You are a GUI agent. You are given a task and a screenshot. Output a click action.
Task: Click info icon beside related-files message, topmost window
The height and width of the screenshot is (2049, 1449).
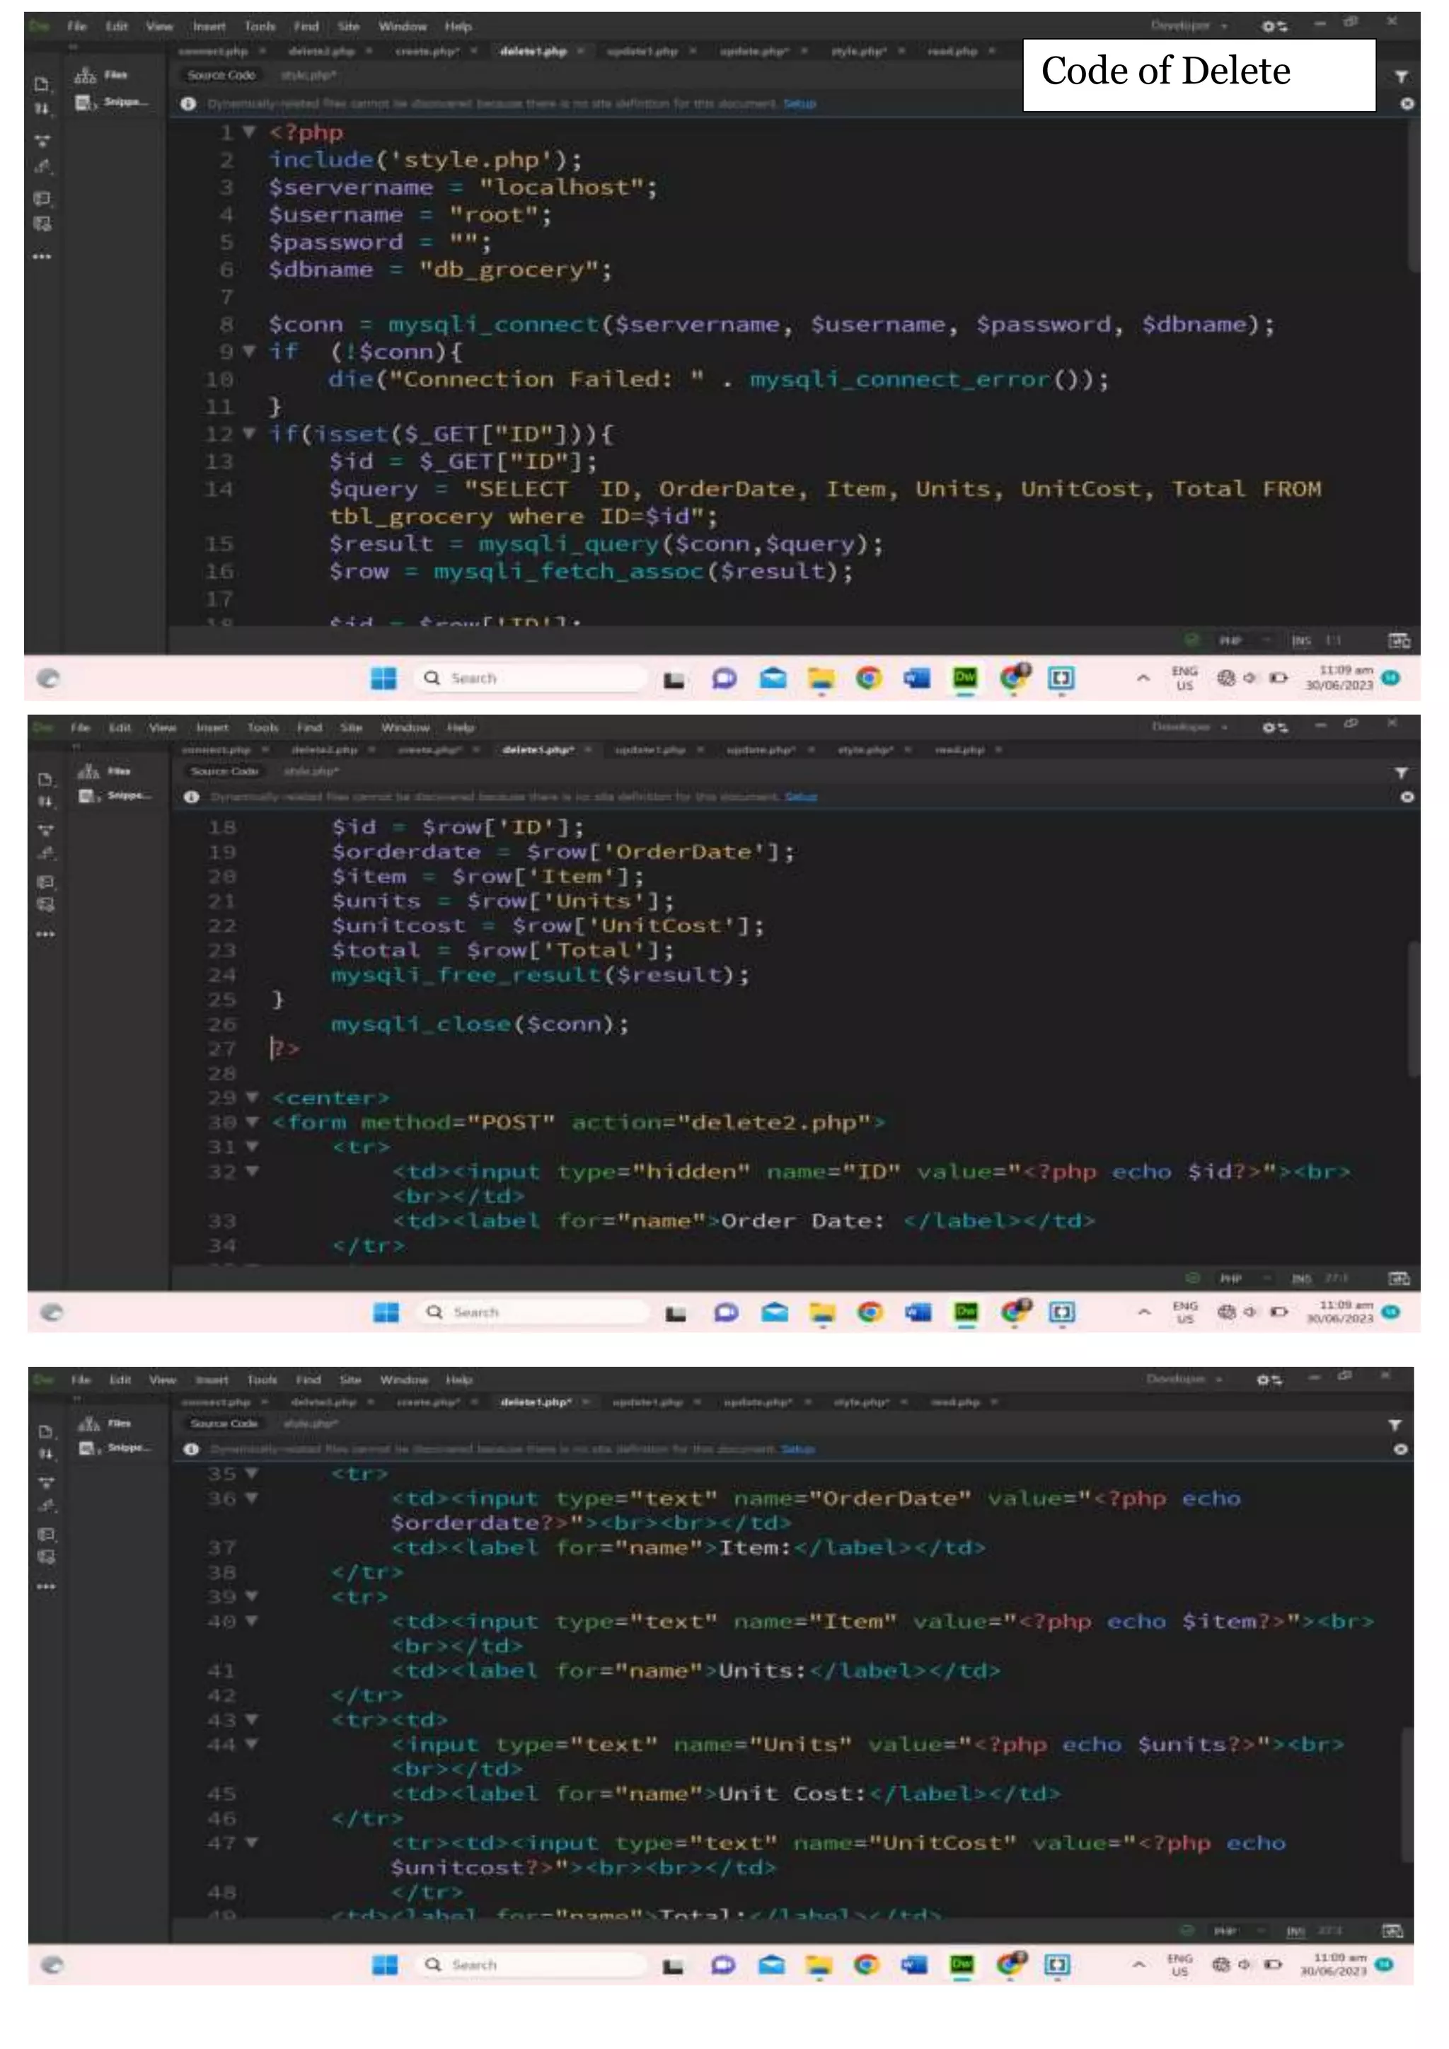click(x=188, y=103)
